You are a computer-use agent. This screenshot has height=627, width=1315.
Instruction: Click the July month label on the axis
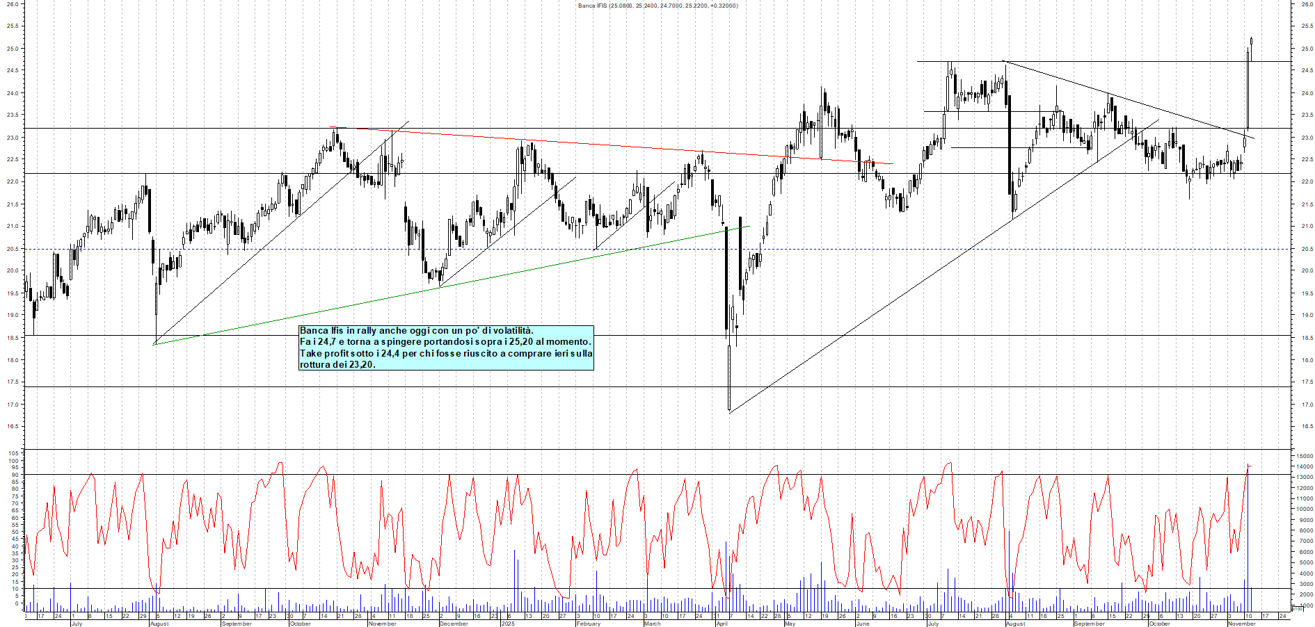point(79,623)
